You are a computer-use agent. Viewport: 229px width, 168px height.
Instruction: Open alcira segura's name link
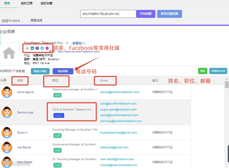click(x=26, y=92)
